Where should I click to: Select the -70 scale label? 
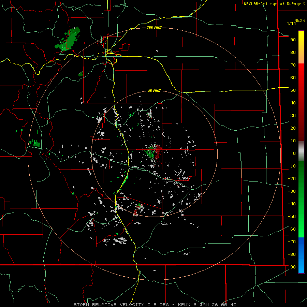[292, 242]
